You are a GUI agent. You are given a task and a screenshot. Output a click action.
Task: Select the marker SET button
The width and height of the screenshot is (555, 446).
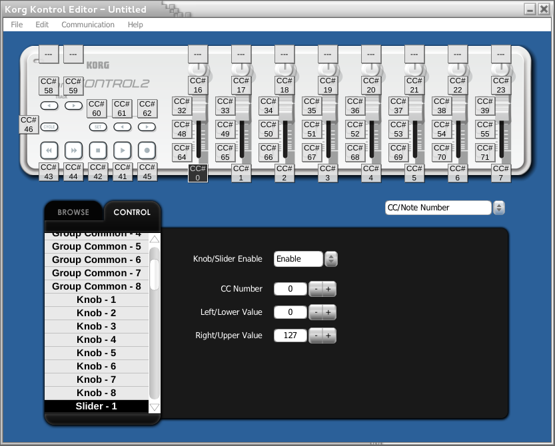tap(98, 127)
